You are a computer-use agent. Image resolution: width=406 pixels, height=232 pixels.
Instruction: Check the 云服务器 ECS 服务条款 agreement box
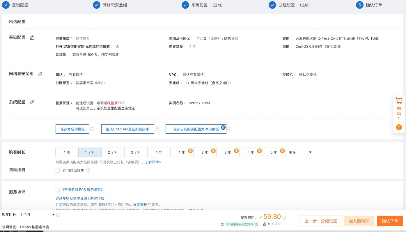pos(58,190)
